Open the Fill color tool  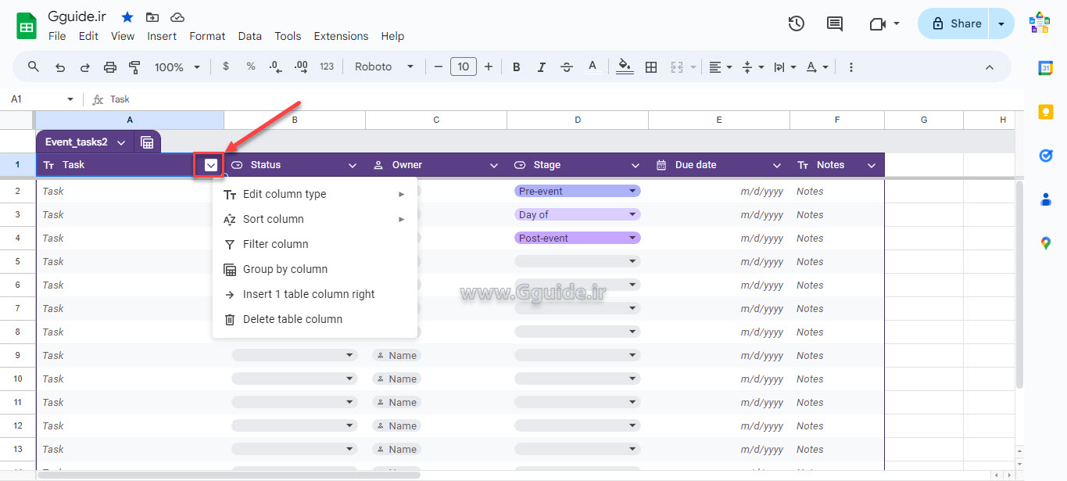(x=625, y=66)
